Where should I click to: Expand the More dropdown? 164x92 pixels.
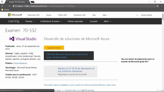[107, 21]
